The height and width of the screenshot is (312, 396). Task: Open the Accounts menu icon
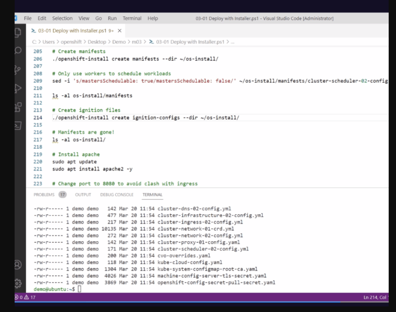point(18,265)
